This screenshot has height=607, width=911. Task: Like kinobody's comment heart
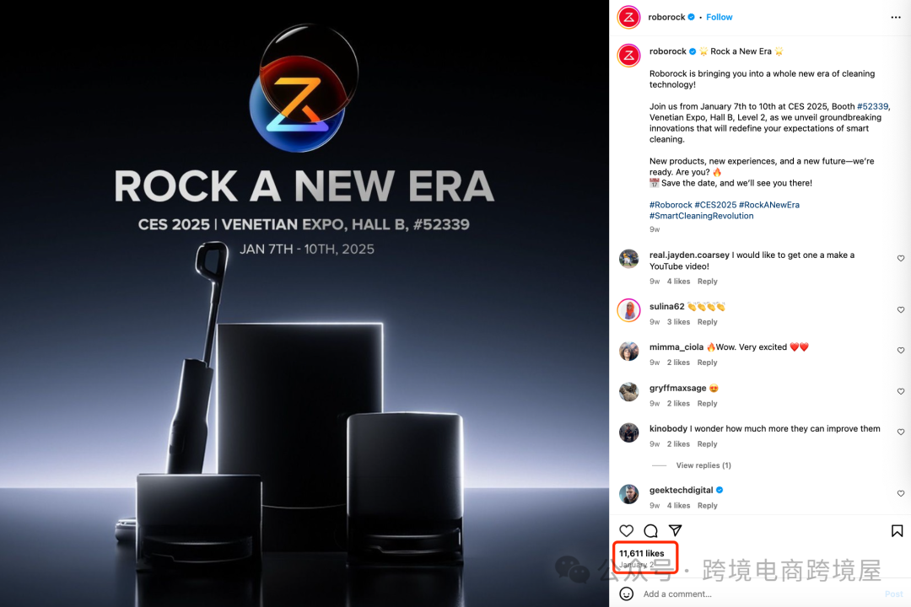coord(901,432)
